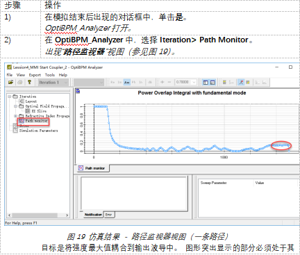Open the Help menu

pyautogui.click(x=63, y=75)
